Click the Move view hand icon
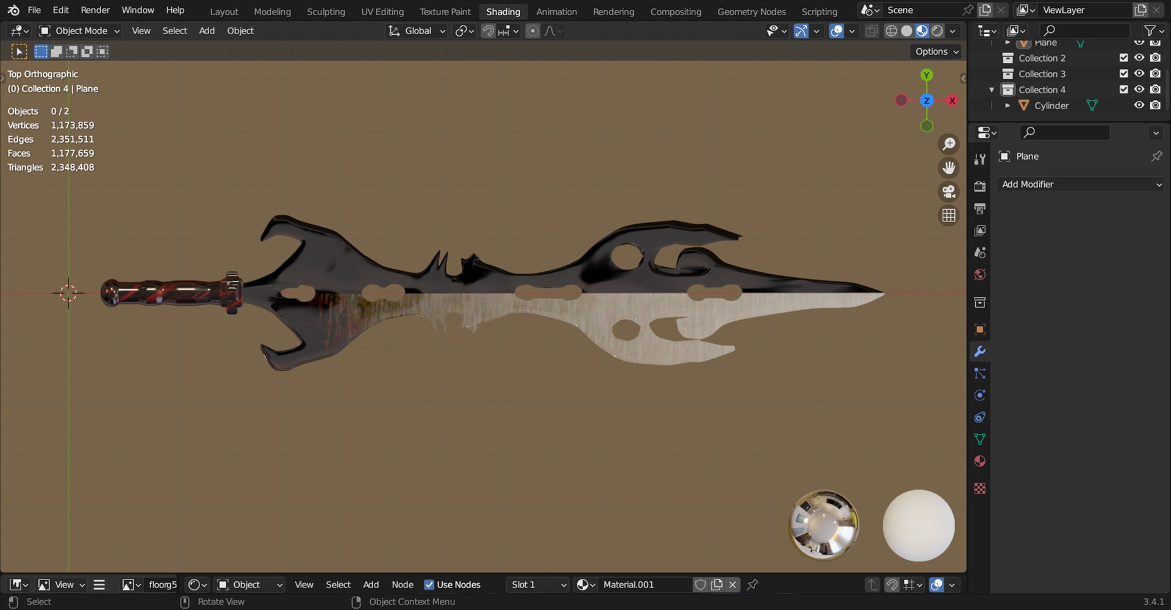Screen dimensions: 1171x610 [x=948, y=168]
